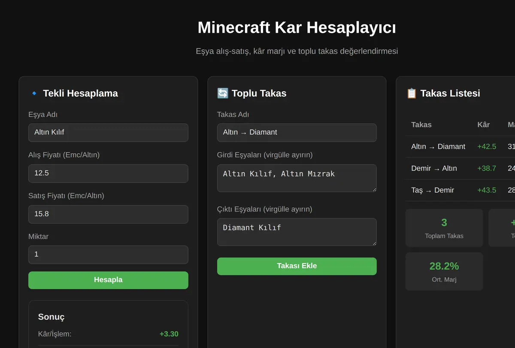Click the +38.7 profit value
515x348 pixels.
pyautogui.click(x=487, y=169)
